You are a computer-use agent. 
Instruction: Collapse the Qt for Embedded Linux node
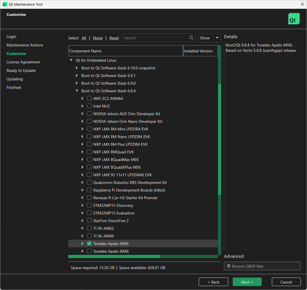pyautogui.click(x=71, y=60)
